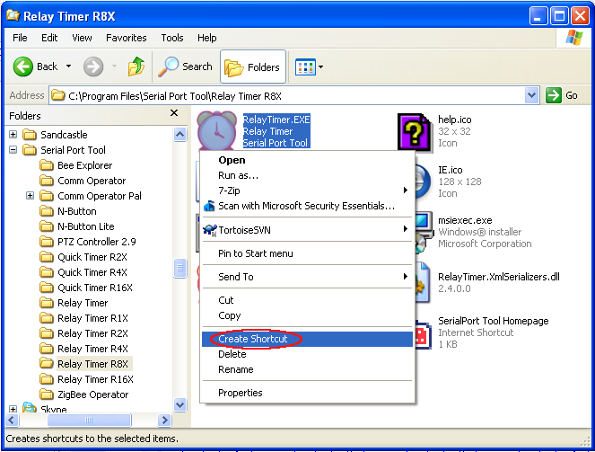Toggle the Folders pane button
This screenshot has height=452, width=595.
tap(253, 66)
